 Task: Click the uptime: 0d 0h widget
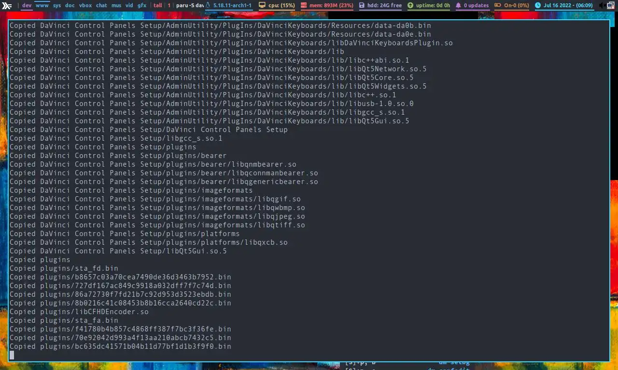[433, 6]
